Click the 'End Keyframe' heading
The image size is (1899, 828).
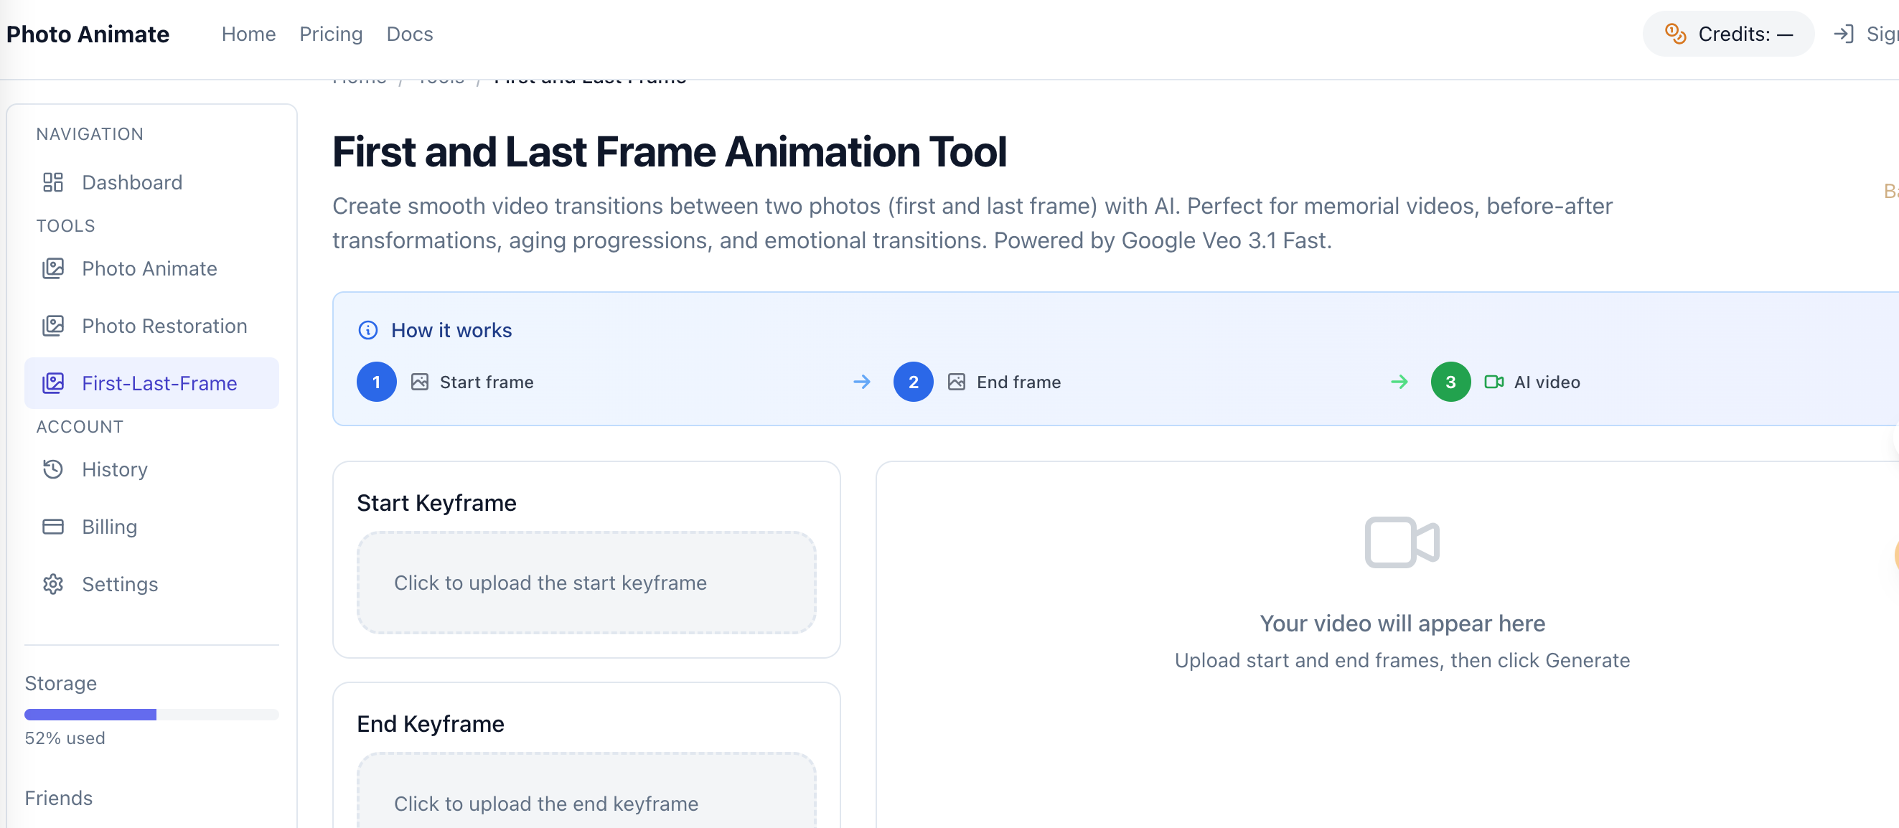[431, 724]
